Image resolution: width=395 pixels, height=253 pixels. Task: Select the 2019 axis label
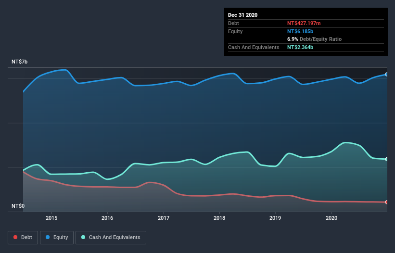pos(275,218)
